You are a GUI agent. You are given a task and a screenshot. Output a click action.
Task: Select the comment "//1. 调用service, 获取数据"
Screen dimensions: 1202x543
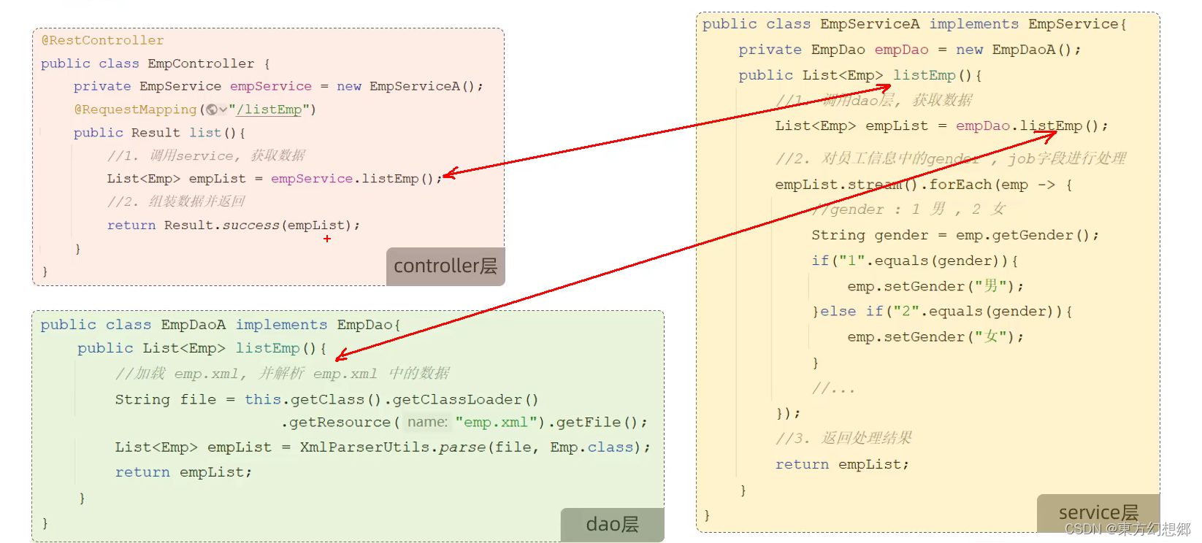coord(206,155)
